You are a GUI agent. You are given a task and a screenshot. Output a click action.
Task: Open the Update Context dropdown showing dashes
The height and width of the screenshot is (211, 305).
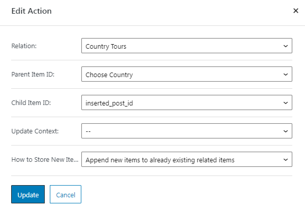point(178,131)
